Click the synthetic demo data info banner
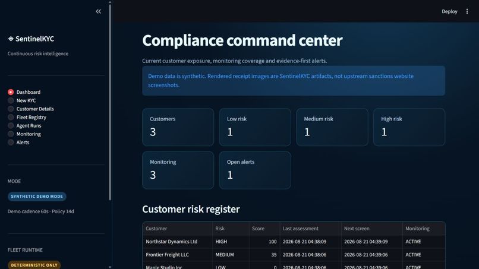Screen dimensions: 479x269 (x=294, y=81)
